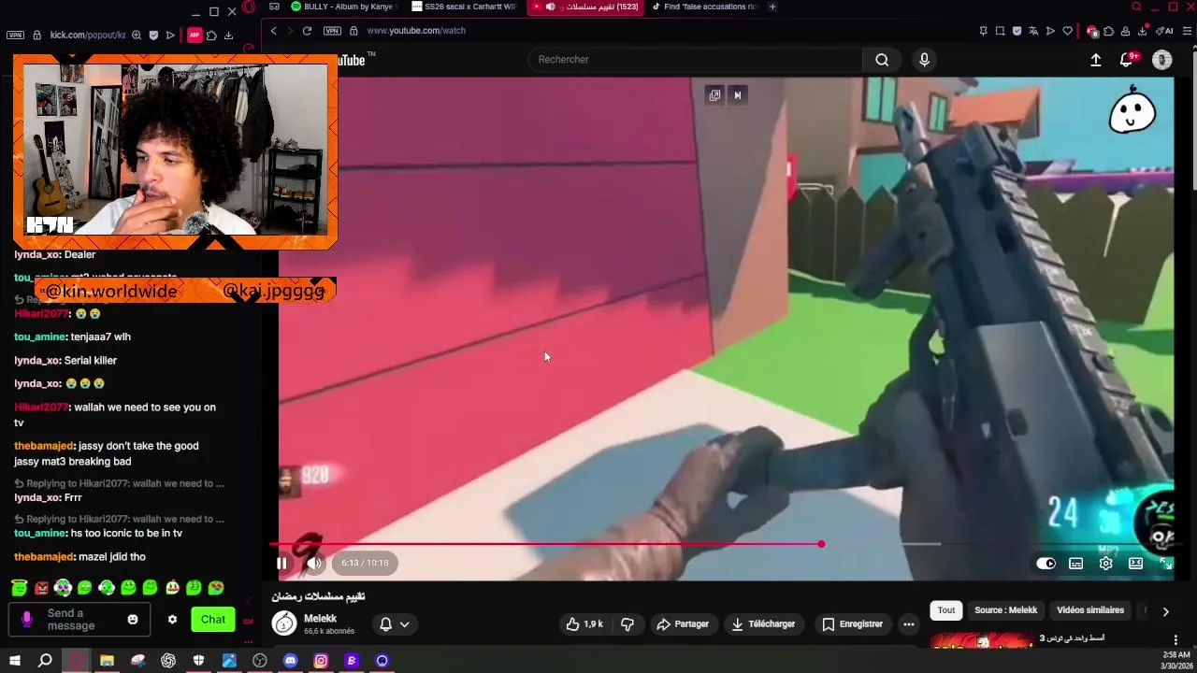Take a snapshot with the toolbar icon
The image size is (1197, 673).
tap(1000, 31)
